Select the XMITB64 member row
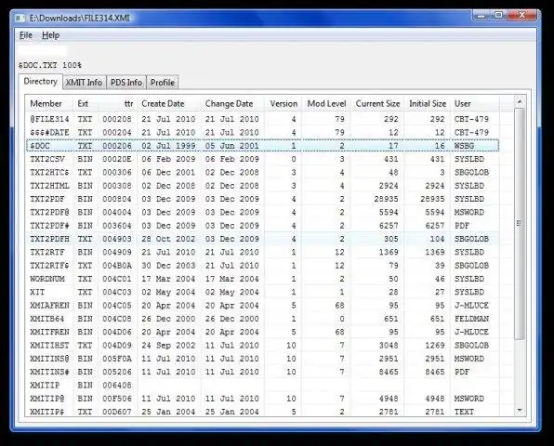 pyautogui.click(x=262, y=319)
